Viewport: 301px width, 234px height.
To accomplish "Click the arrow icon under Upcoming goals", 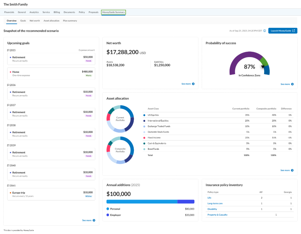I will click(x=94, y=220).
